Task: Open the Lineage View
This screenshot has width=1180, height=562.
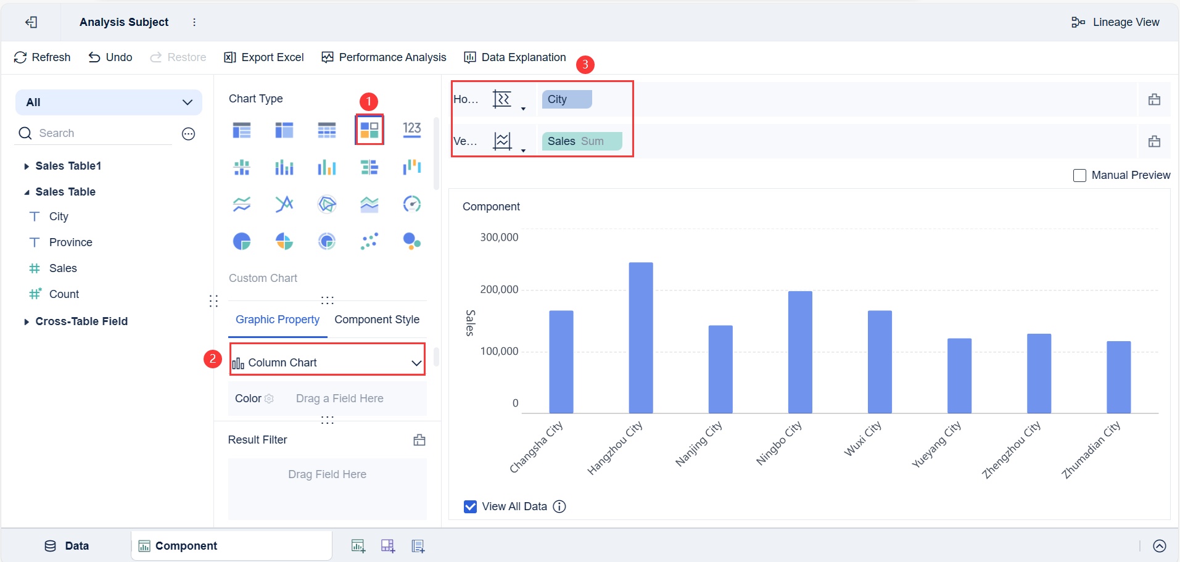Action: tap(1115, 22)
